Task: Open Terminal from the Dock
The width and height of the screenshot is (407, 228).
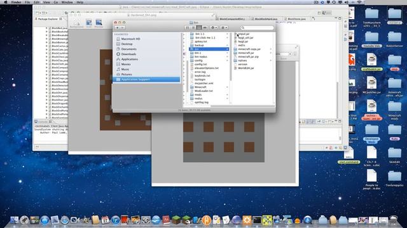Action: [x=257, y=220]
